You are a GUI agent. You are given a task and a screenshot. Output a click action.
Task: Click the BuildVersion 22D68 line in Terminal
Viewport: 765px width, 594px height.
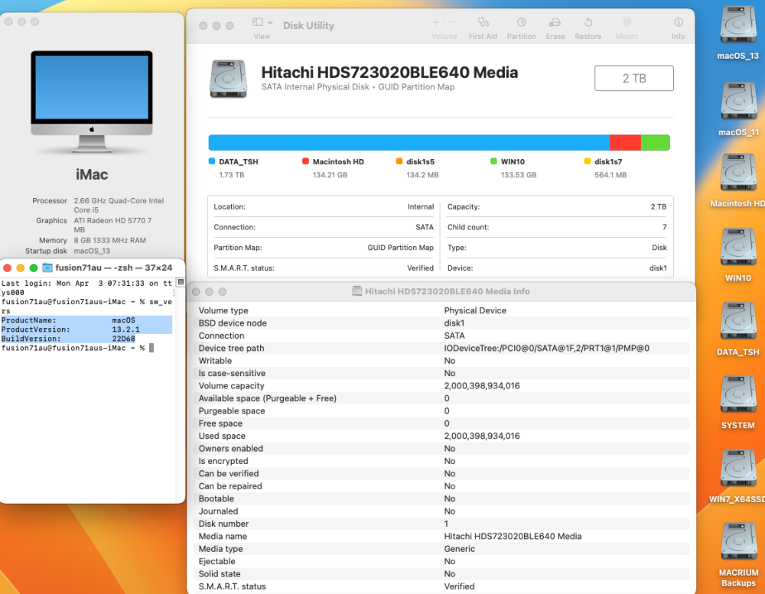tap(68, 339)
